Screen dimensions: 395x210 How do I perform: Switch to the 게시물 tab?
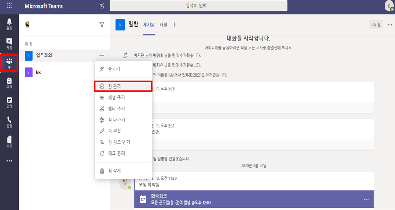(149, 25)
